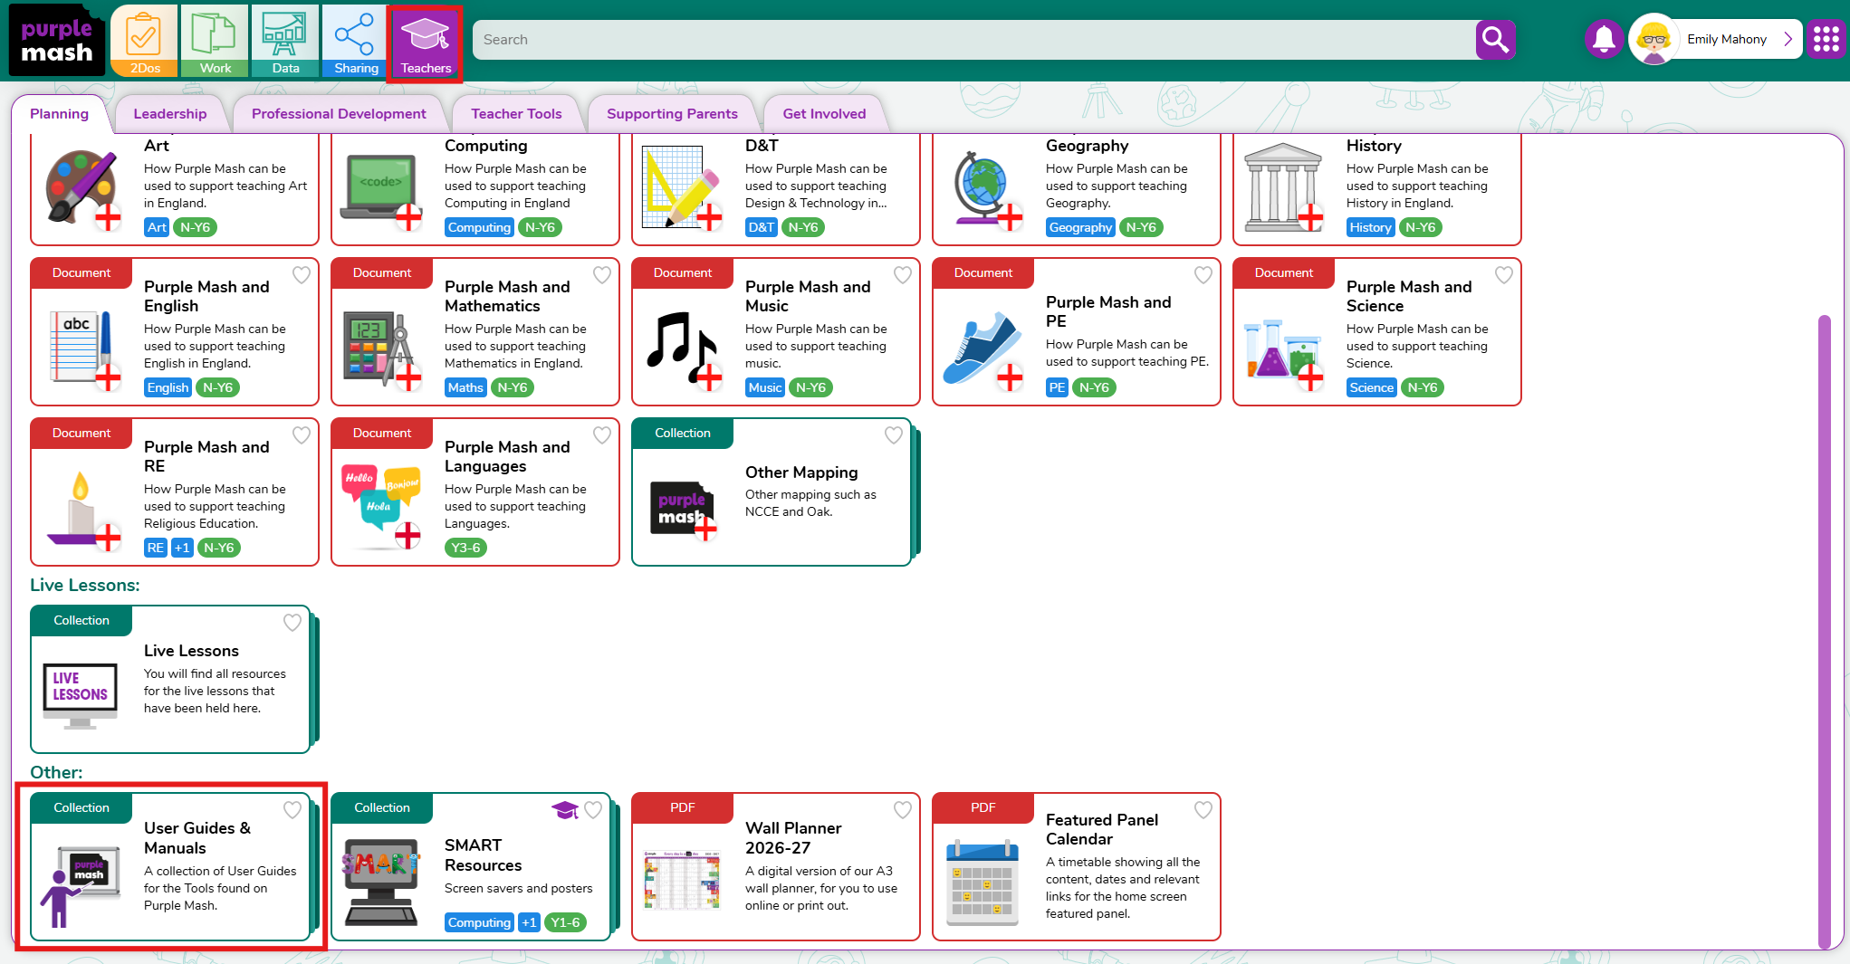Open the Geography globe thumbnail

tap(987, 188)
